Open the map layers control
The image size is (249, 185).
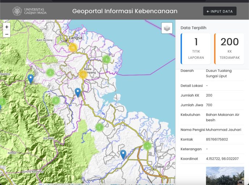[167, 28]
